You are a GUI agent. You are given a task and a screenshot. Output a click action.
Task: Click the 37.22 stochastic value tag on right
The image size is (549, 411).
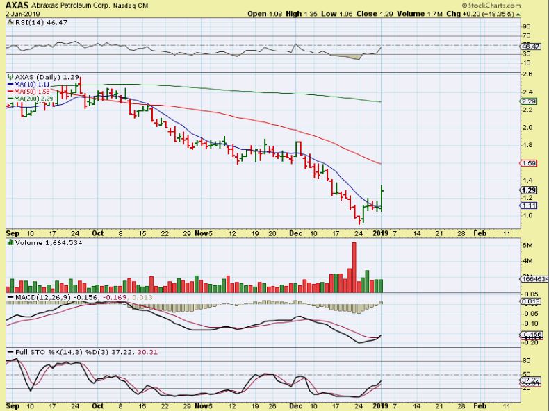531,380
